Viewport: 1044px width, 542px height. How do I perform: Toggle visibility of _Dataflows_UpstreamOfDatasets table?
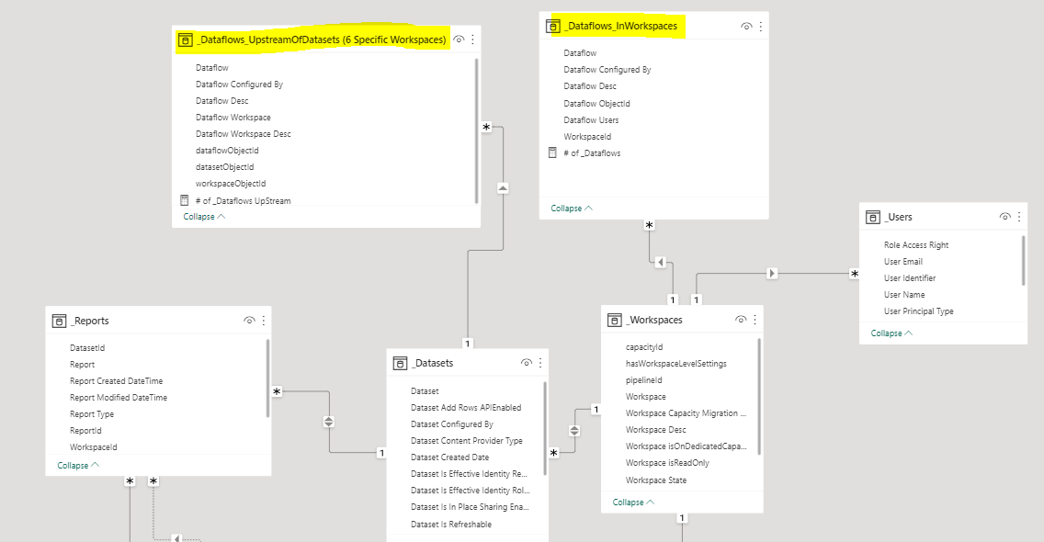(x=459, y=40)
